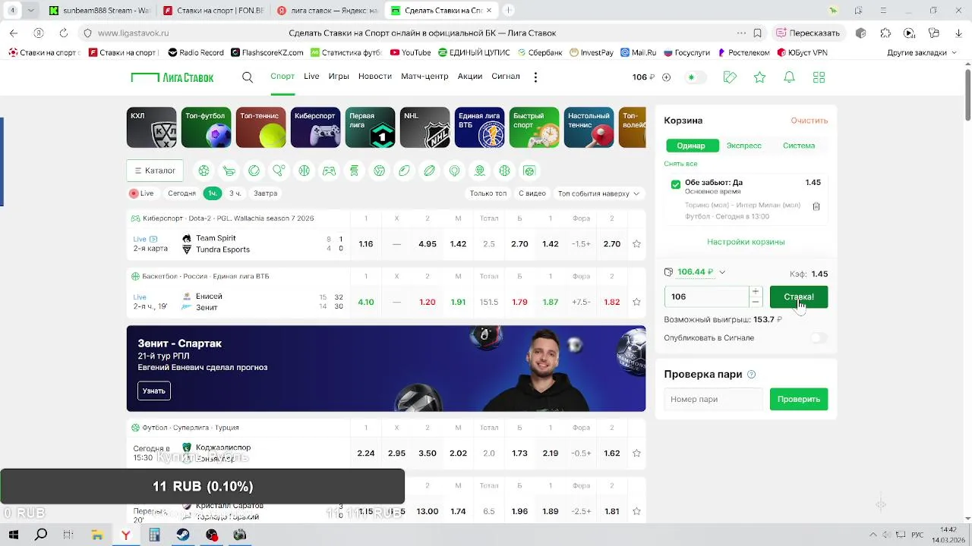Click 'Снять все' link in the bet slip

[680, 164]
